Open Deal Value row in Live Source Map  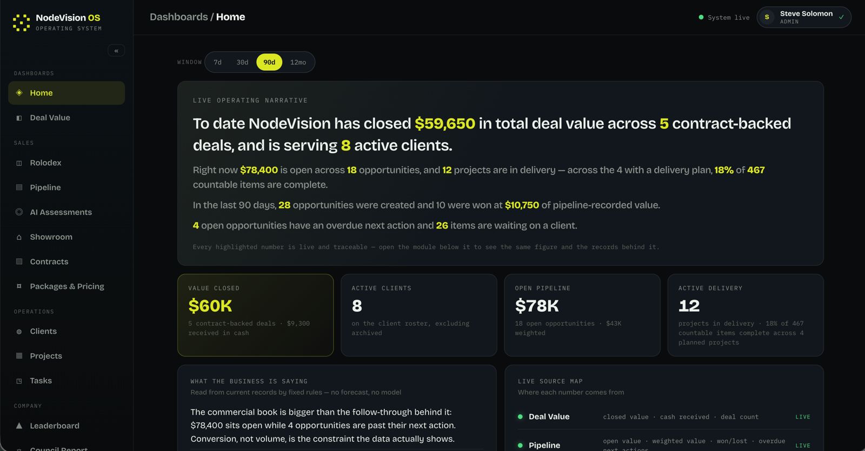[664, 417]
